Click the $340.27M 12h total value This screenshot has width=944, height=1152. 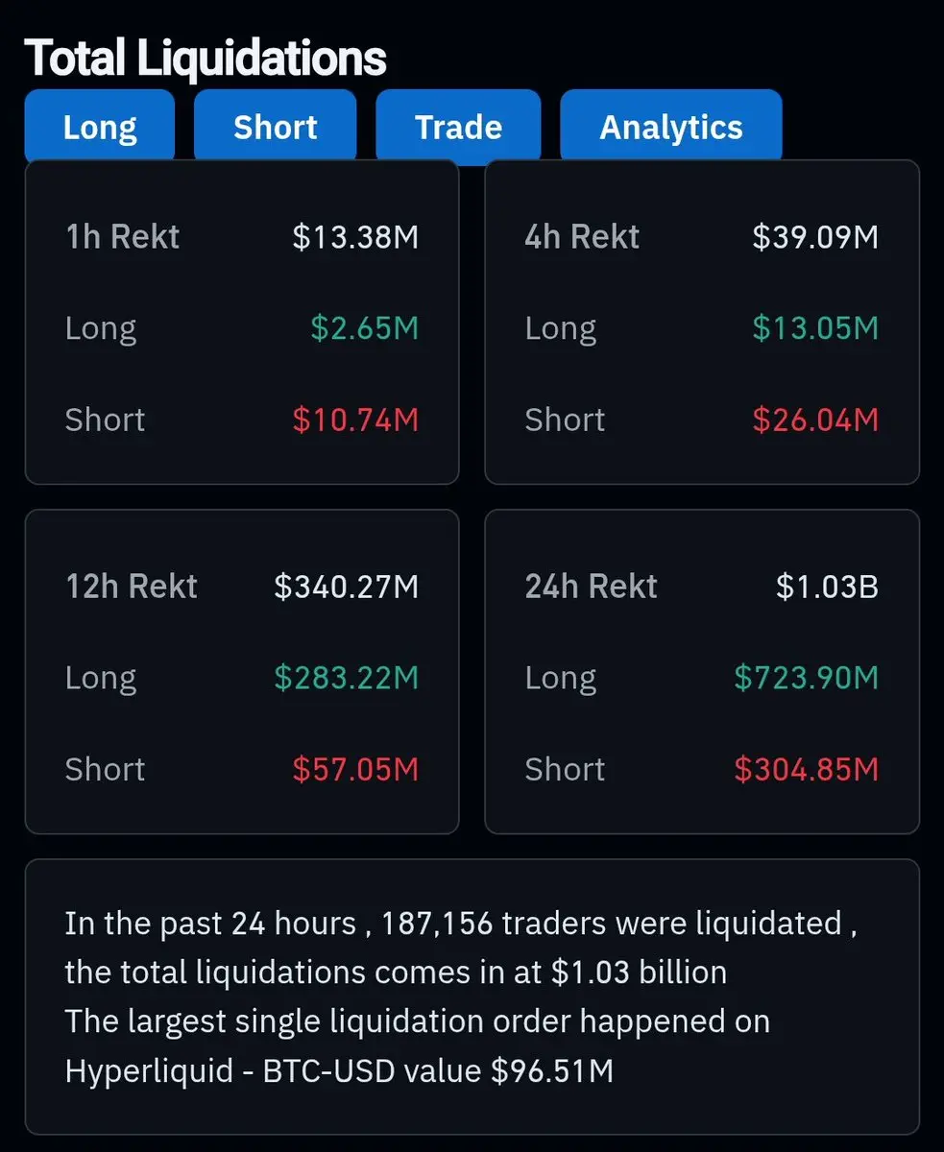347,587
